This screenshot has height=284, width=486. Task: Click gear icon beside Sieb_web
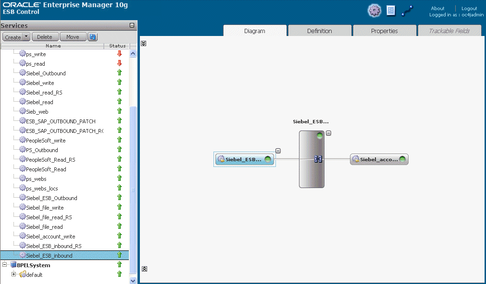[22, 111]
